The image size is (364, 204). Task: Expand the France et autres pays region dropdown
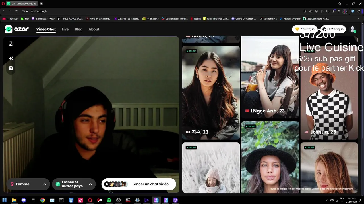74,184
